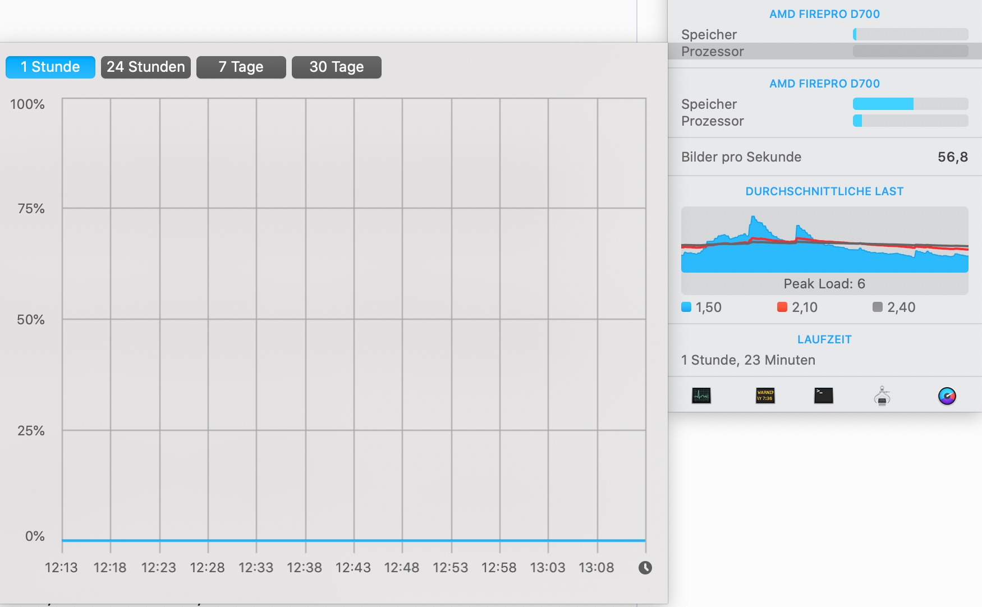Click the 2,40 load average value
Image resolution: width=982 pixels, height=607 pixels.
click(x=901, y=307)
